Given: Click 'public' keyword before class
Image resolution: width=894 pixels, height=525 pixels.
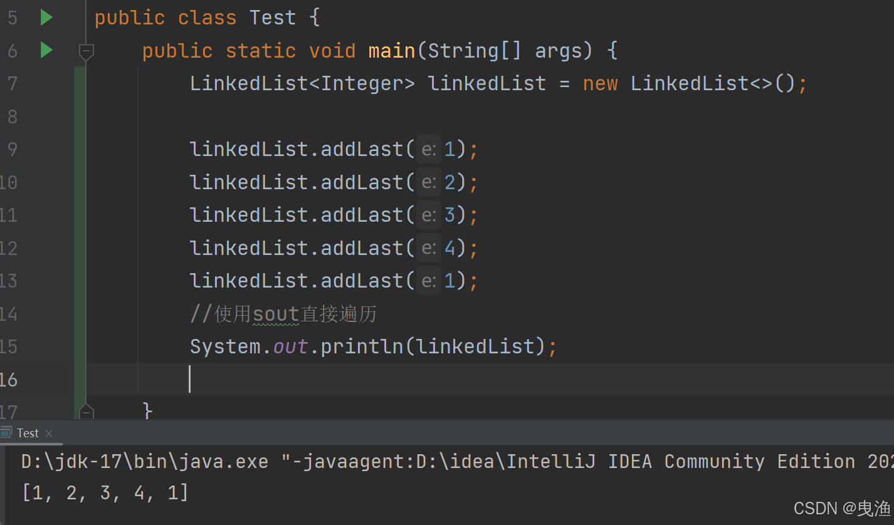Looking at the screenshot, I should click(130, 18).
